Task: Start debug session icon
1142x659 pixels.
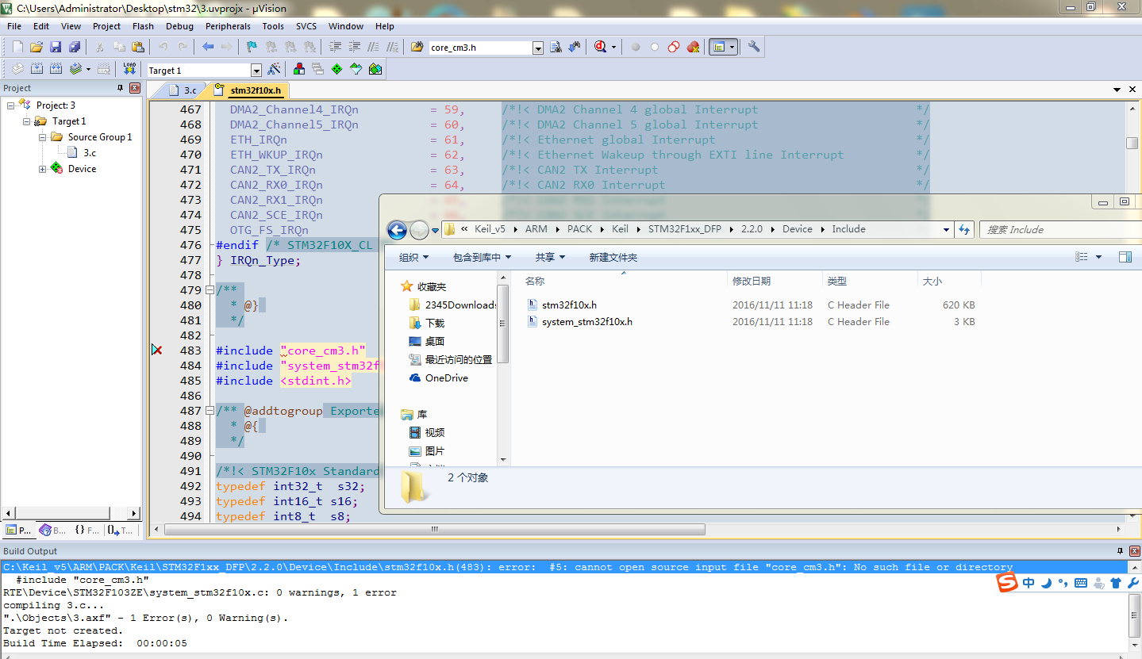Action: [x=600, y=47]
